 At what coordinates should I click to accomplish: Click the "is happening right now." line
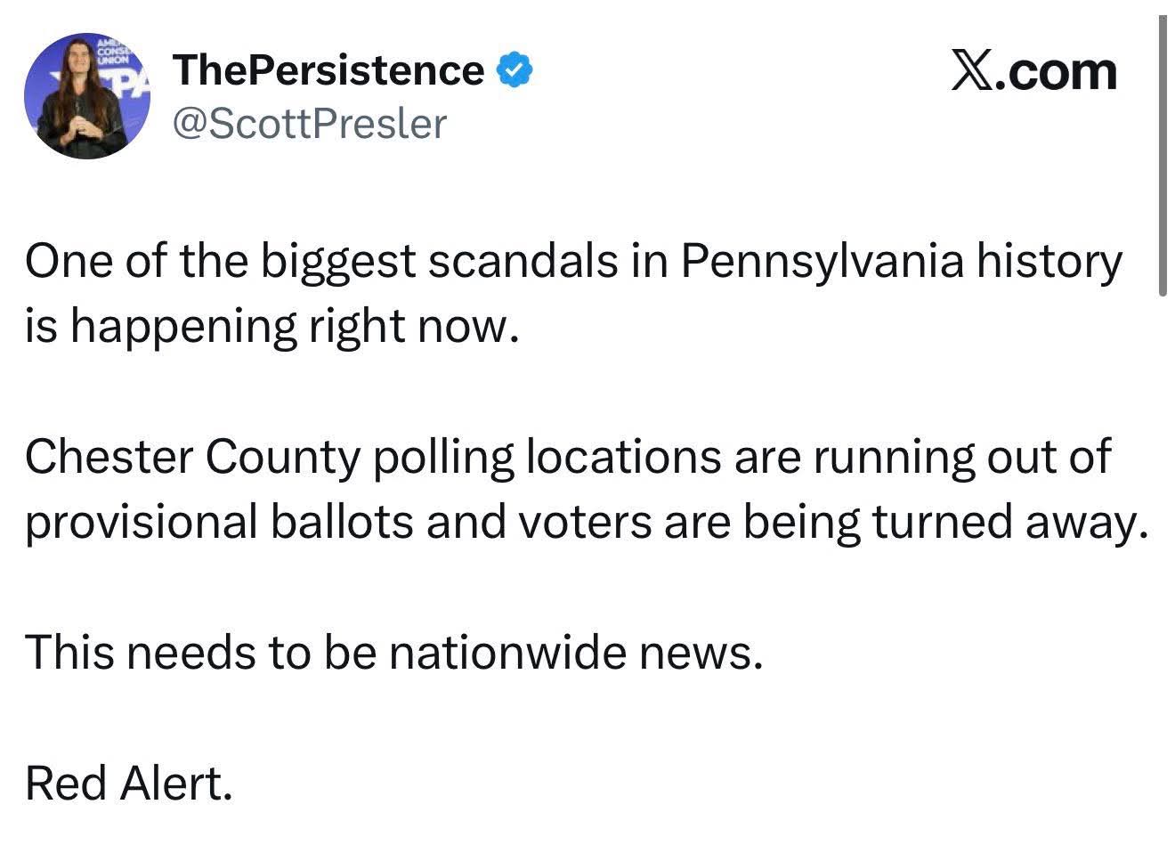pyautogui.click(x=271, y=327)
